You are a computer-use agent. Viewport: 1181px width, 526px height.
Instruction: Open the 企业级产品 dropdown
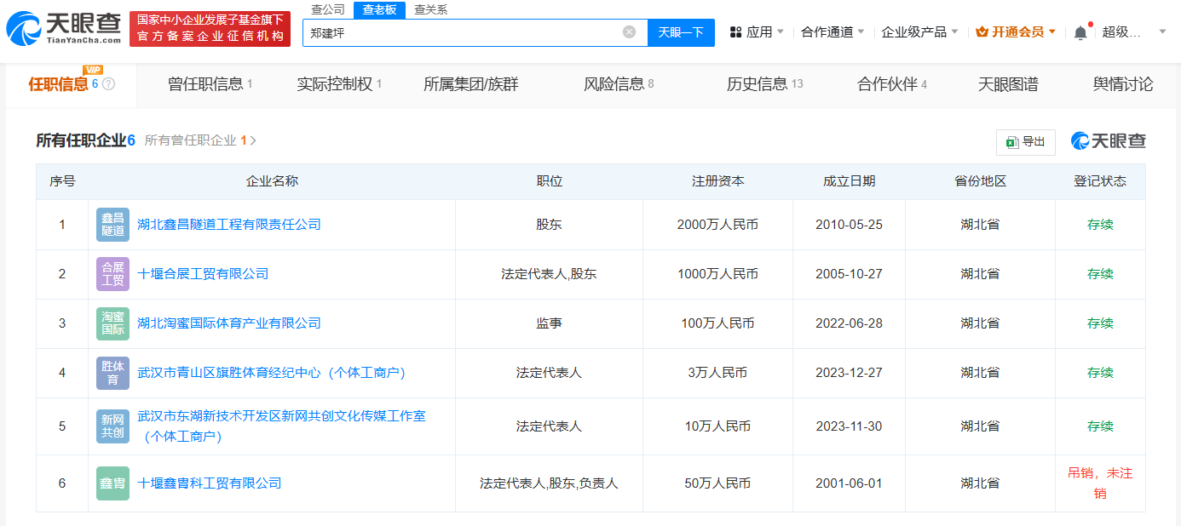click(x=919, y=30)
